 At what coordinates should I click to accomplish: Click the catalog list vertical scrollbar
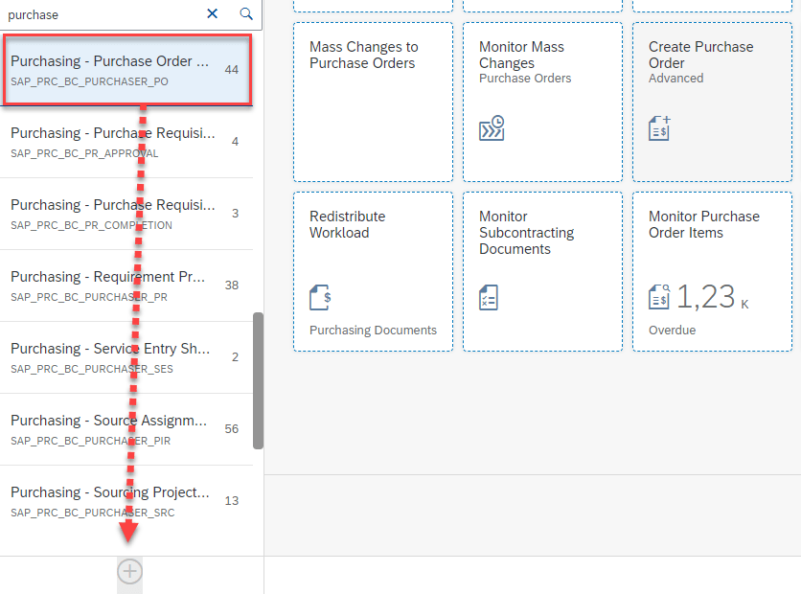[x=258, y=380]
